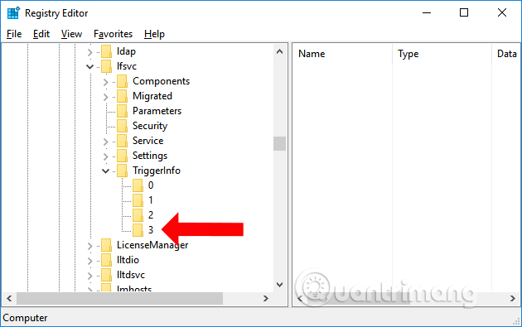Click the Registry Editor app icon in title bar
The image size is (522, 327).
(13, 13)
